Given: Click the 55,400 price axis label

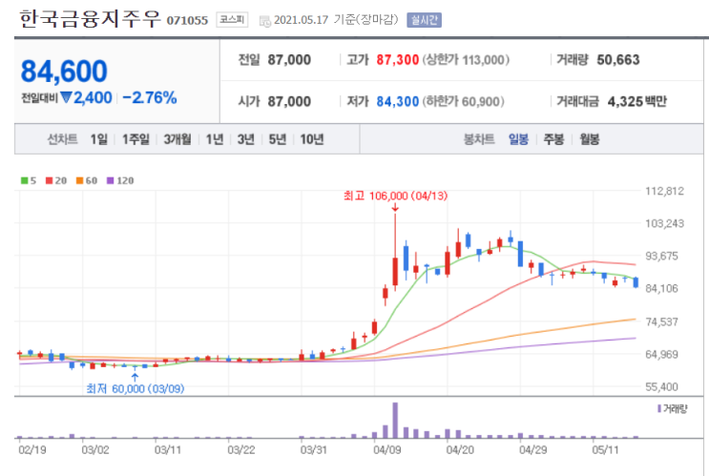Looking at the screenshot, I should 661,387.
